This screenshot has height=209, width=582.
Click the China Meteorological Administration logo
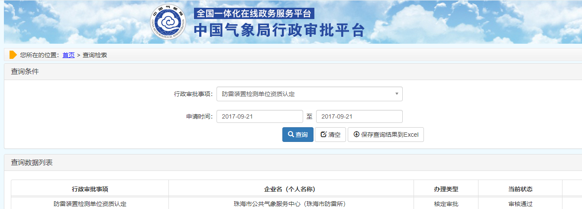(168, 23)
